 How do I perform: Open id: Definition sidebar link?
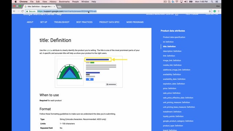[168, 42]
